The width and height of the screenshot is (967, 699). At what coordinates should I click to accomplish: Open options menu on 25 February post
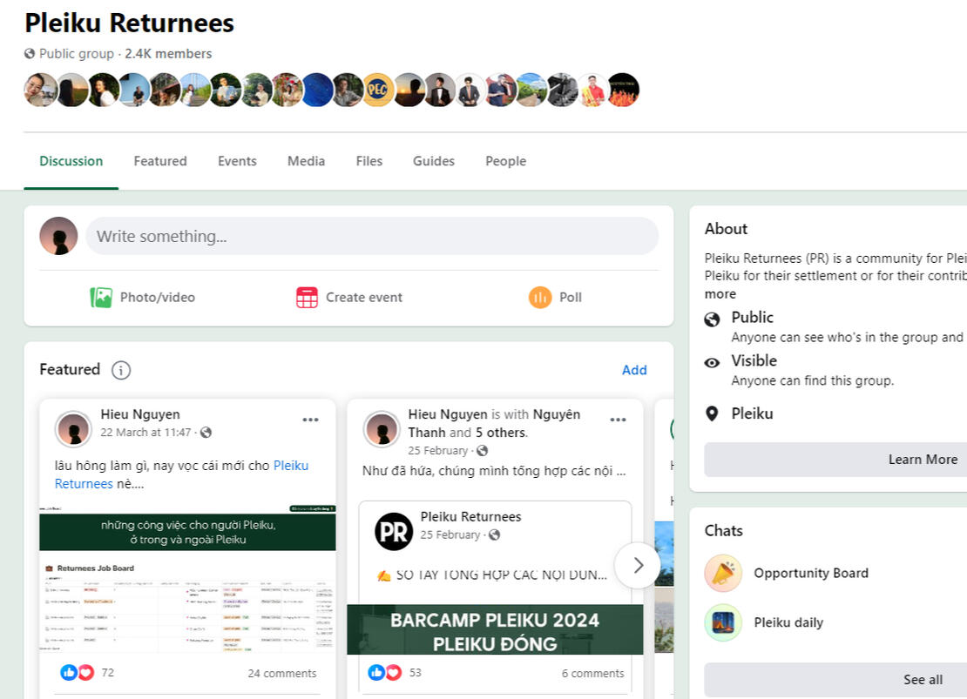coord(618,420)
